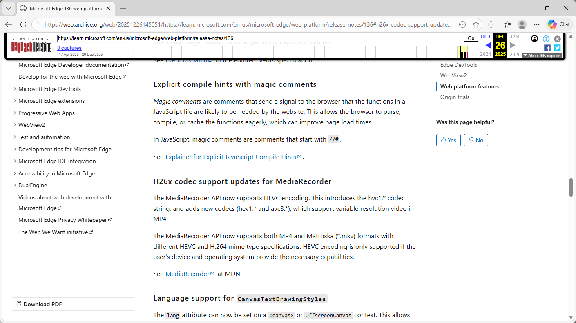This screenshot has height=323, width=576.
Task: Open the tab actions menu chevron
Action: coord(9,8)
